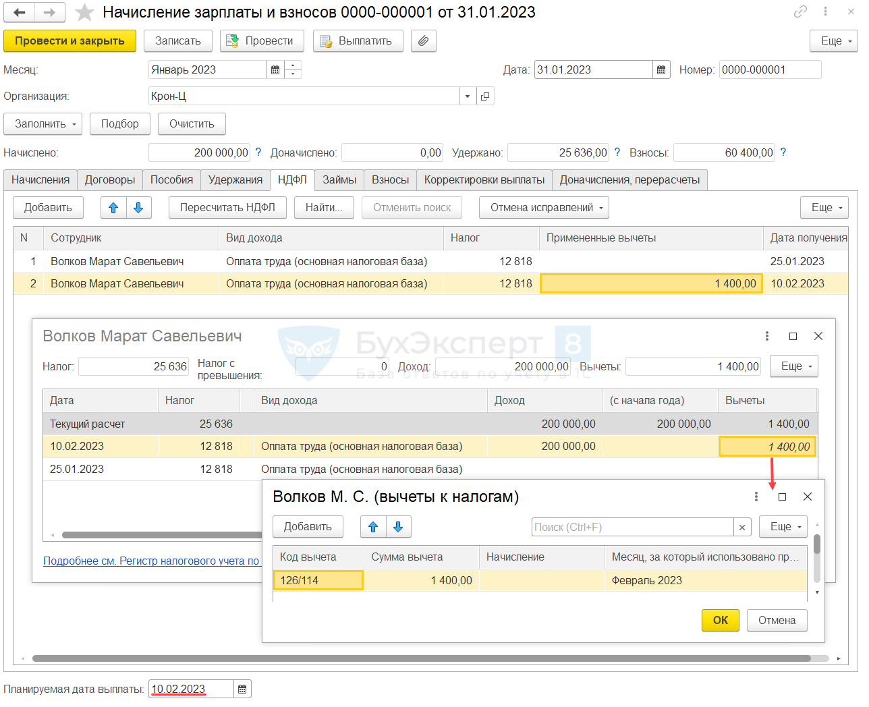Image resolution: width=869 pixels, height=707 pixels.
Task: Click the Провести button
Action: pyautogui.click(x=262, y=41)
